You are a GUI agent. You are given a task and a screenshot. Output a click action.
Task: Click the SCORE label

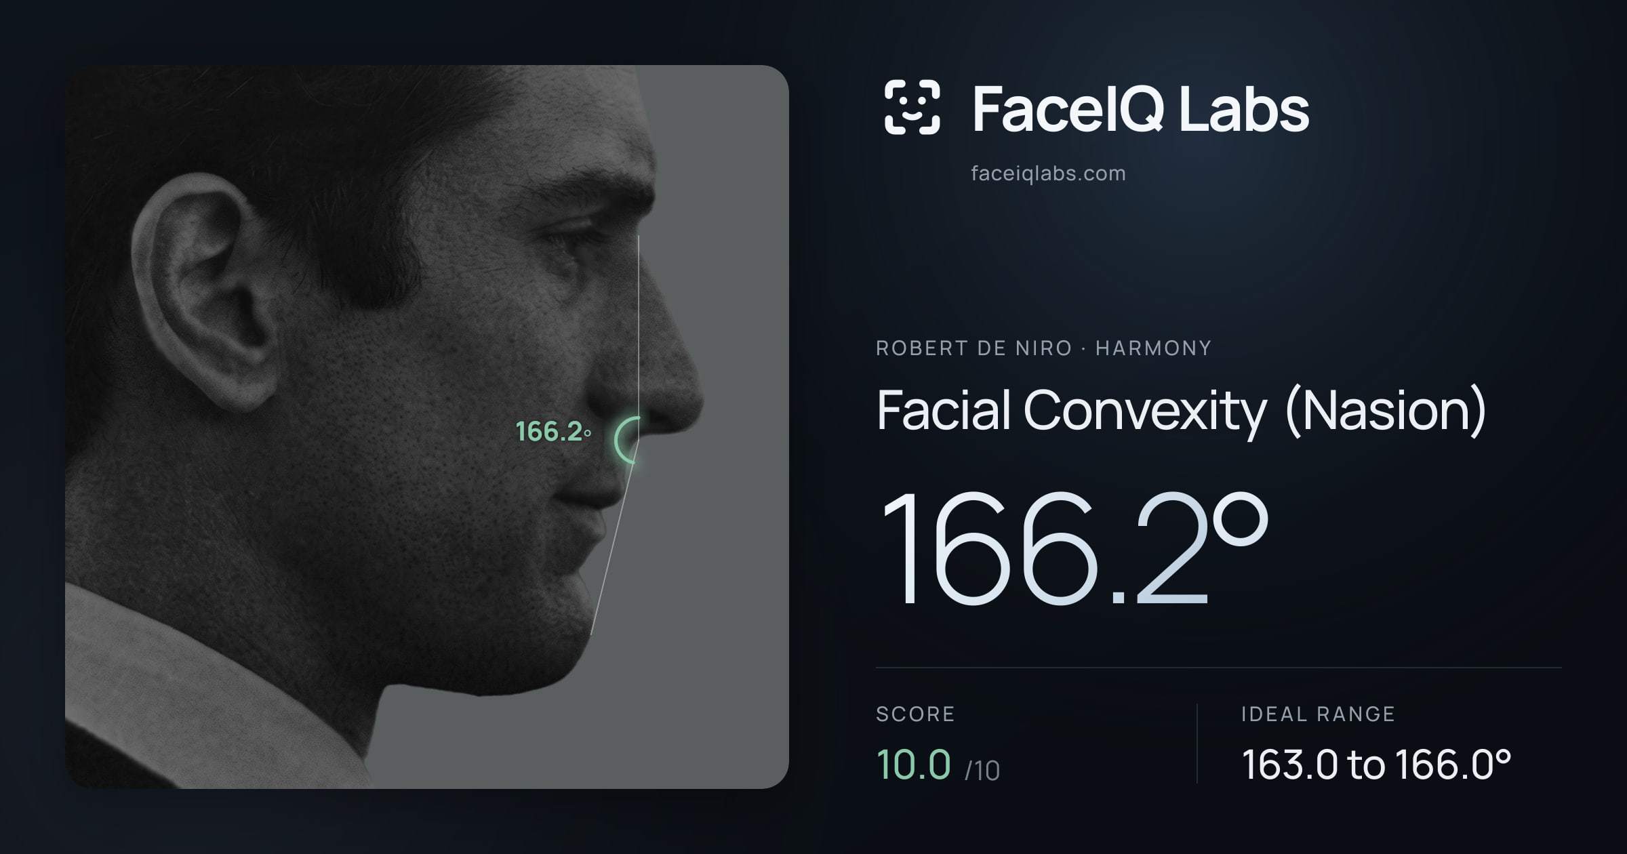tap(915, 714)
